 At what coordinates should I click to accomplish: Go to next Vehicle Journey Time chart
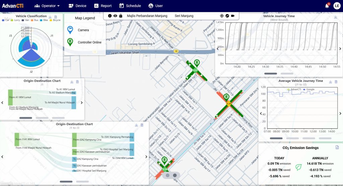340,49
